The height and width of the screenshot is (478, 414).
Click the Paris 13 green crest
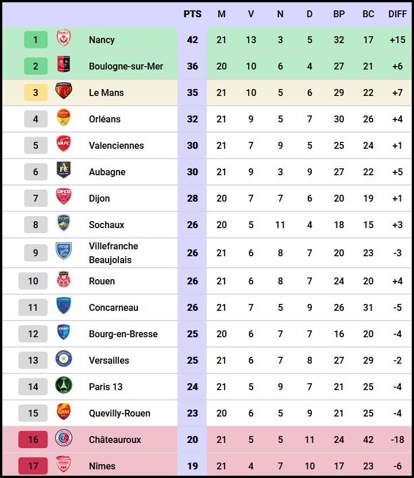(63, 387)
